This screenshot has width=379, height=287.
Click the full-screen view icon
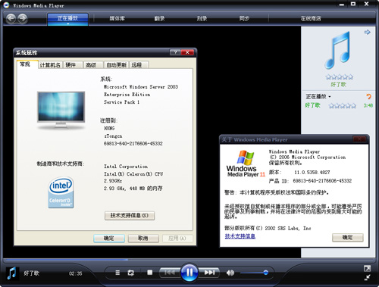tap(368, 268)
